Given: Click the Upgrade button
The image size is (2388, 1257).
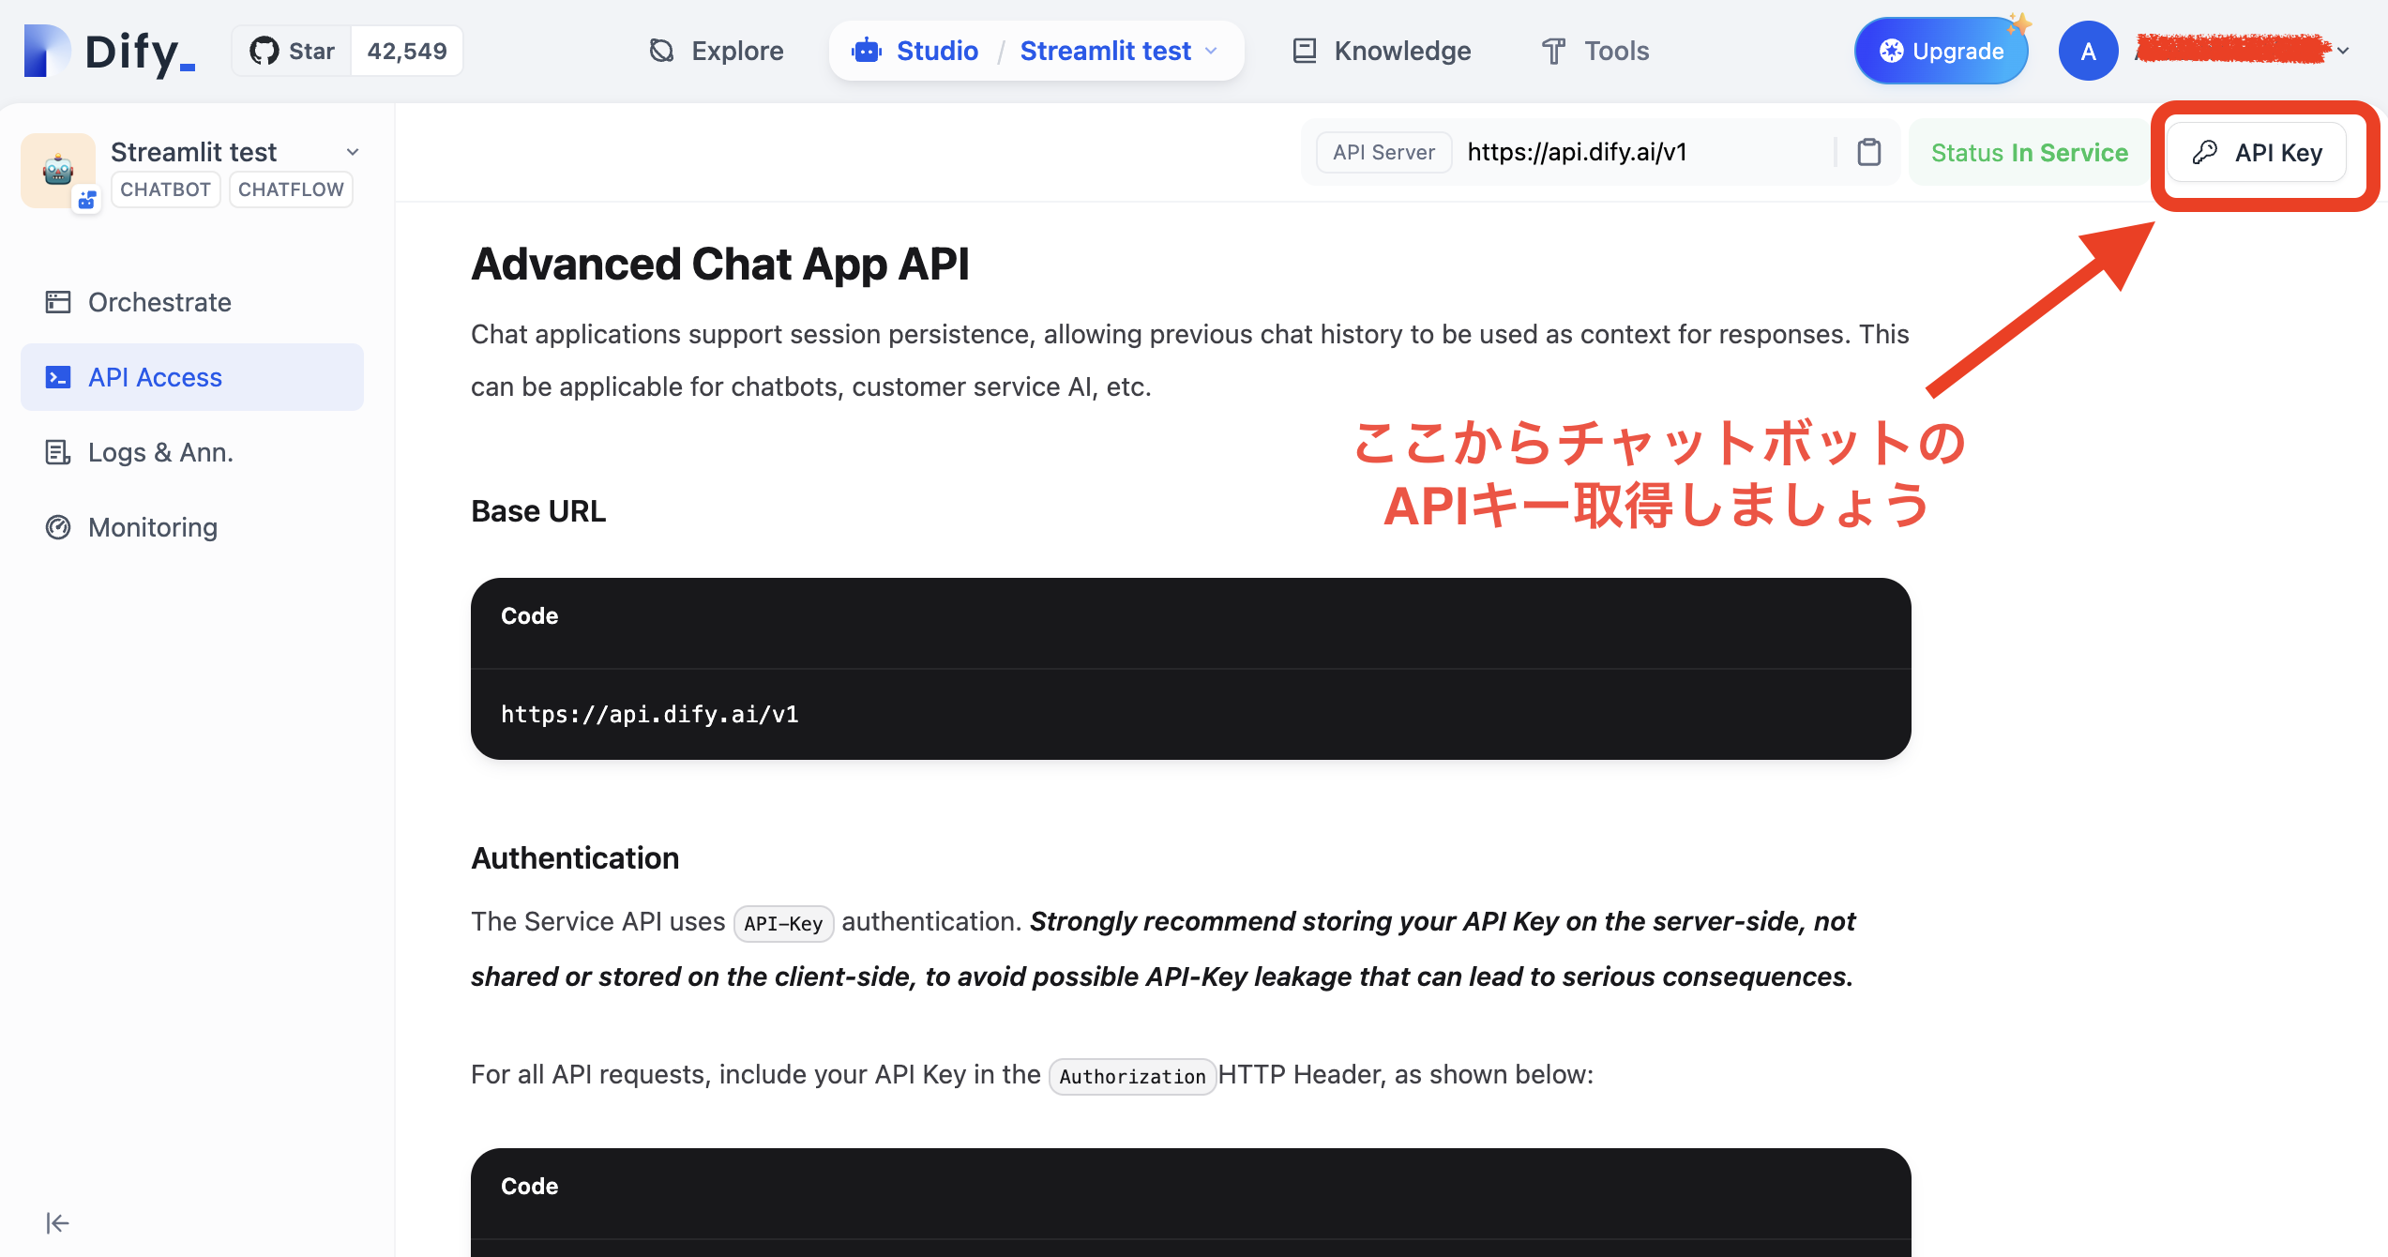Looking at the screenshot, I should click(x=1941, y=50).
